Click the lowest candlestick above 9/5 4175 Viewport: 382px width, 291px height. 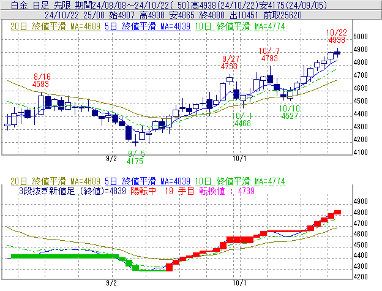[135, 142]
